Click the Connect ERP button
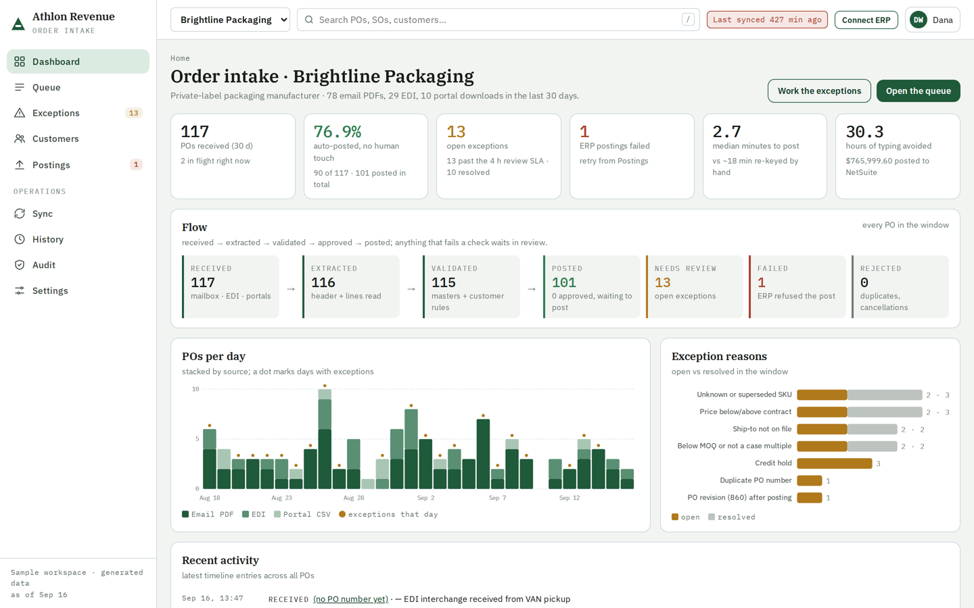974x608 pixels. pos(866,20)
